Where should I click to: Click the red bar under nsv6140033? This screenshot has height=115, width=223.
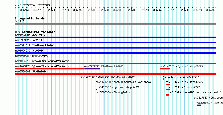coord(165,69)
